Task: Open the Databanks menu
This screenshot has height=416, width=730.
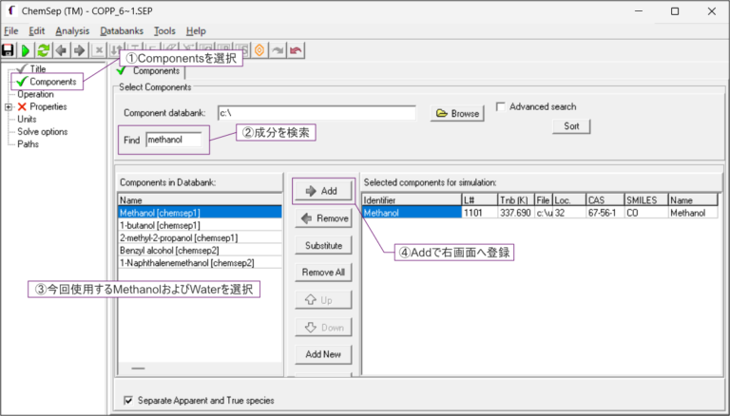Action: 122,31
